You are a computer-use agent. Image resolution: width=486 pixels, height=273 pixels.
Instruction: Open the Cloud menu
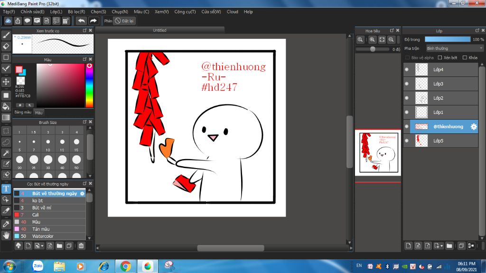(x=233, y=12)
